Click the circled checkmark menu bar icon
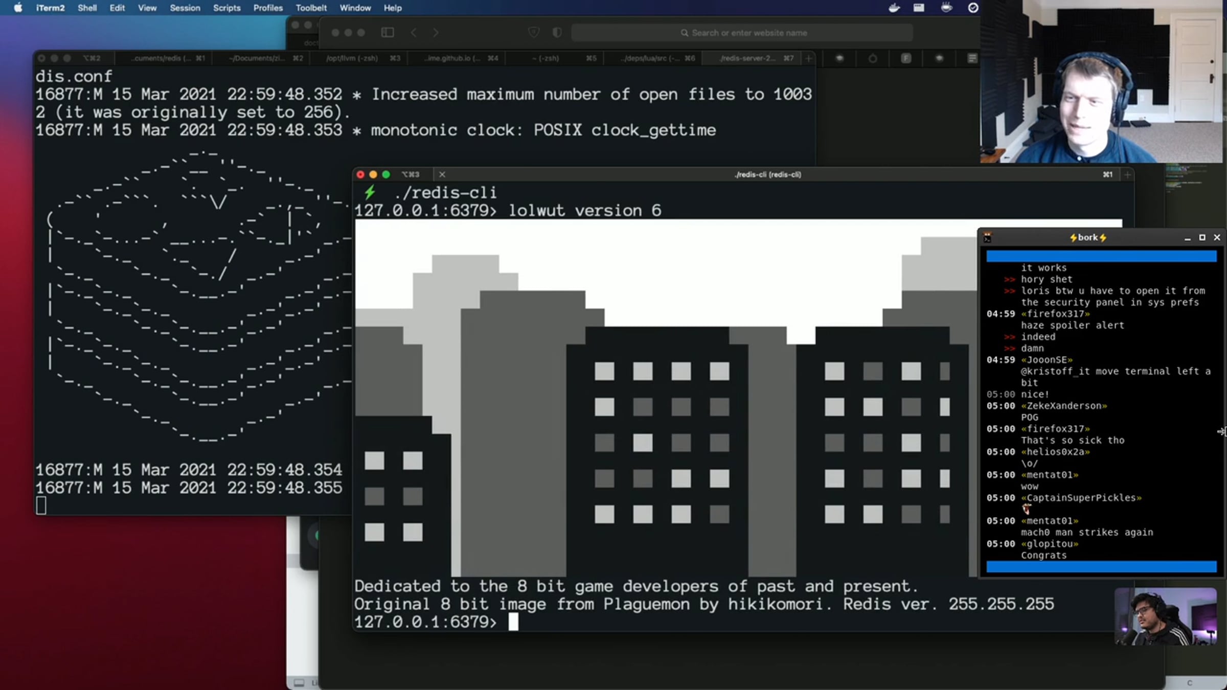The height and width of the screenshot is (690, 1227). click(x=973, y=8)
